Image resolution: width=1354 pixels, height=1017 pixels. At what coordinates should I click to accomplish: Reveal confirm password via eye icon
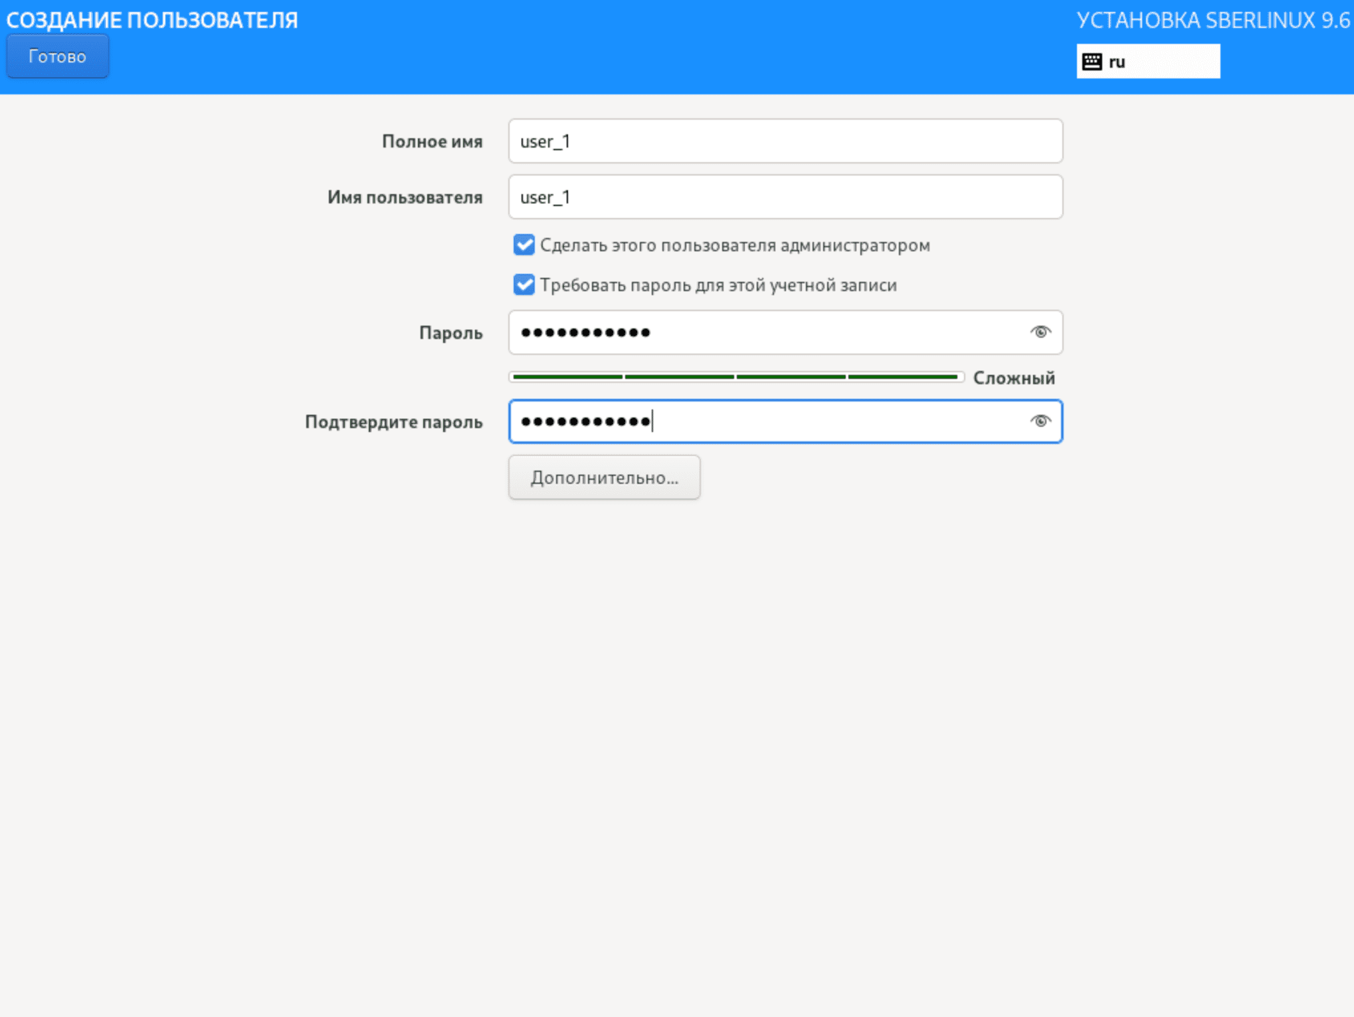click(x=1040, y=421)
